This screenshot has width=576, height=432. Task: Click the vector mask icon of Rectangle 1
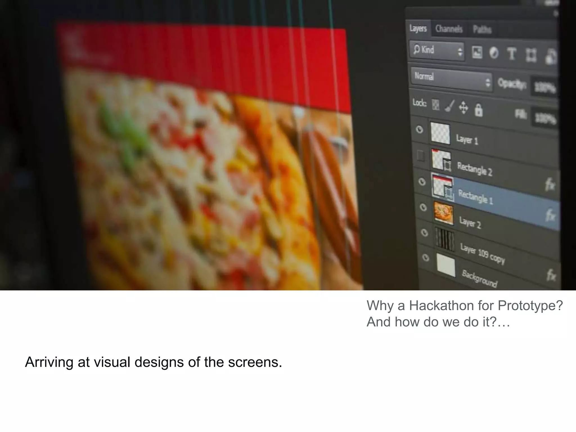click(x=449, y=194)
